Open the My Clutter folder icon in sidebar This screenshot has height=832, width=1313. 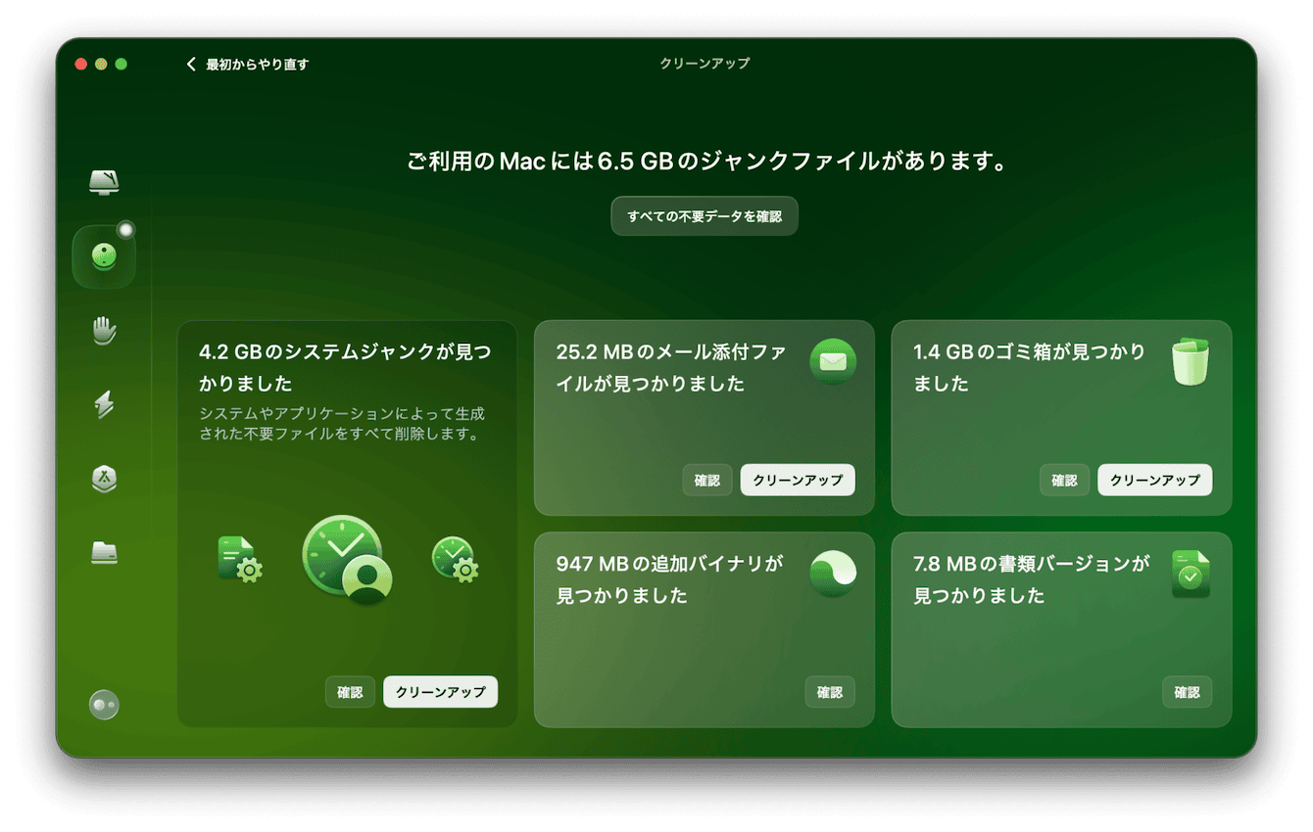104,553
